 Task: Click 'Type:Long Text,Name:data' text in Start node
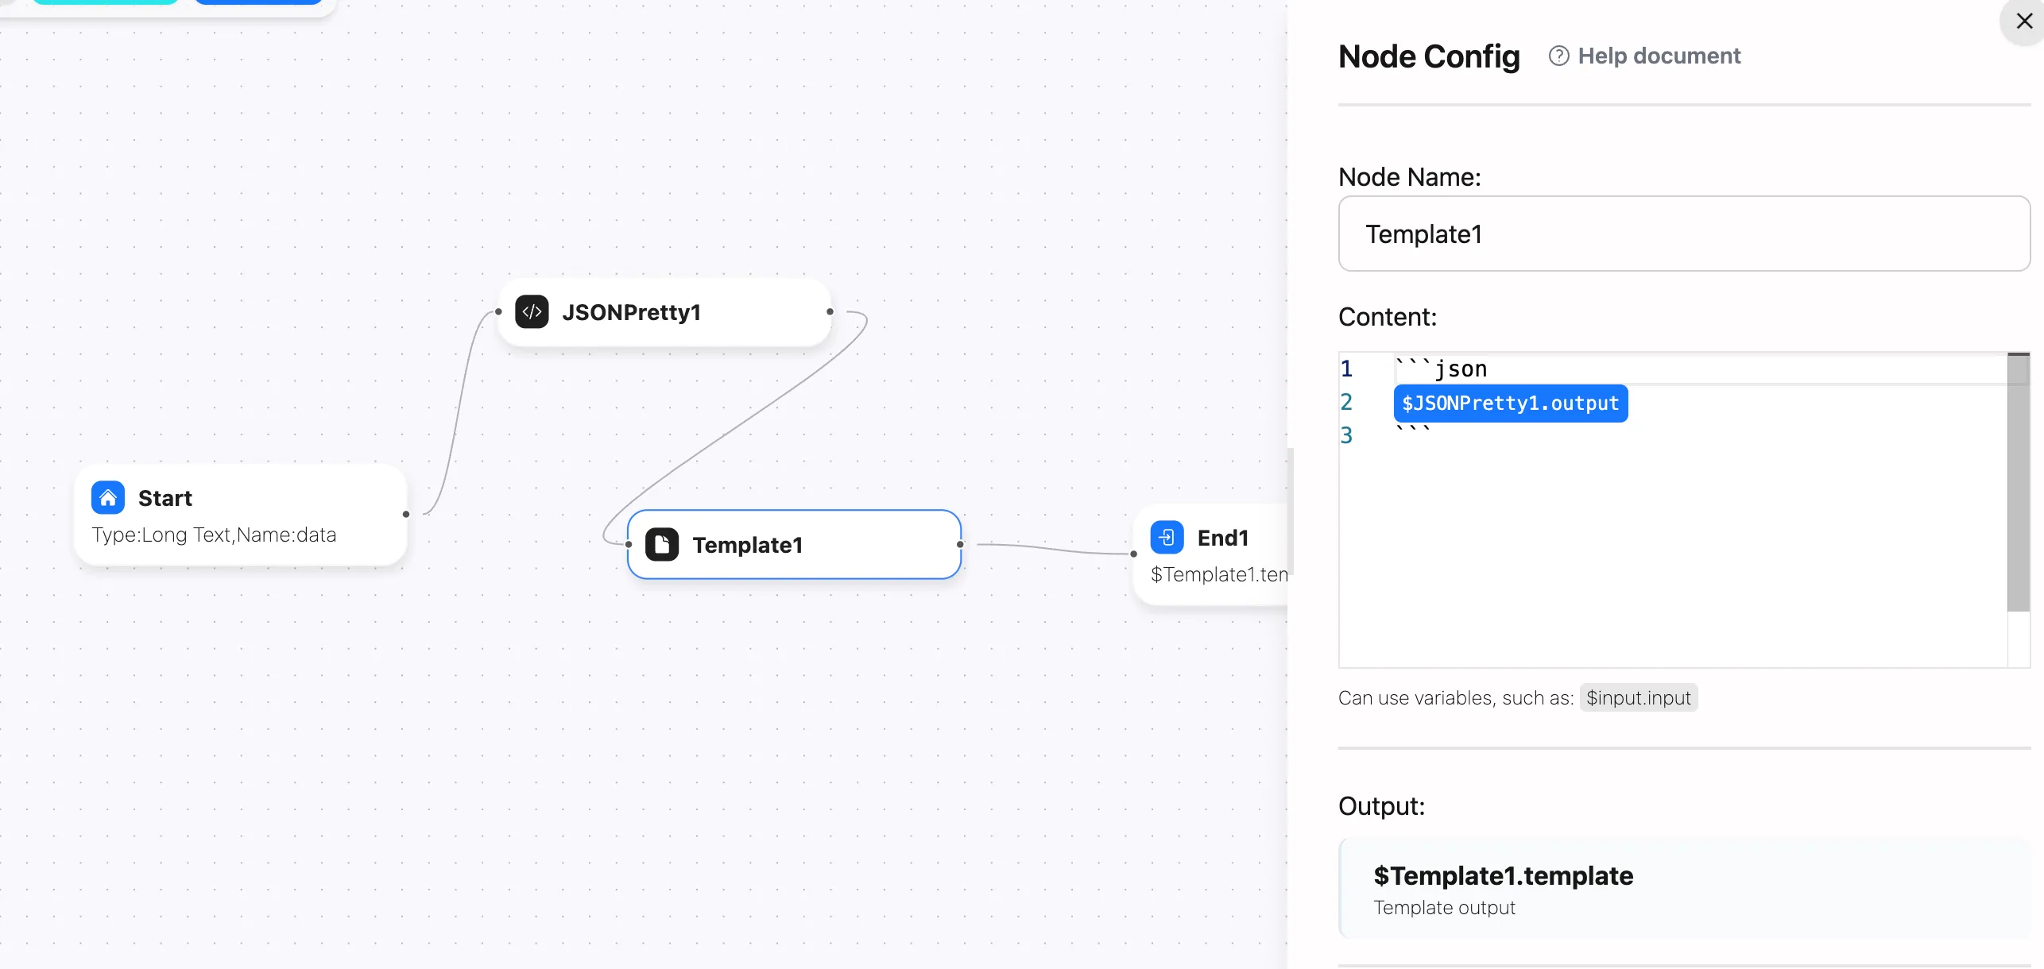coord(214,535)
